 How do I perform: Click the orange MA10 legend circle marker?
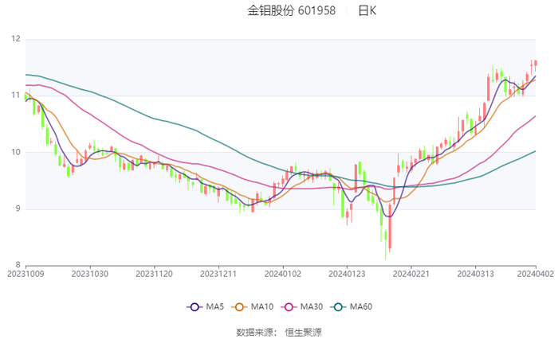(x=241, y=307)
